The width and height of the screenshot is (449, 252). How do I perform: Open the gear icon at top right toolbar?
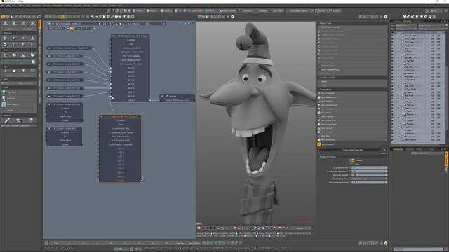[385, 17]
